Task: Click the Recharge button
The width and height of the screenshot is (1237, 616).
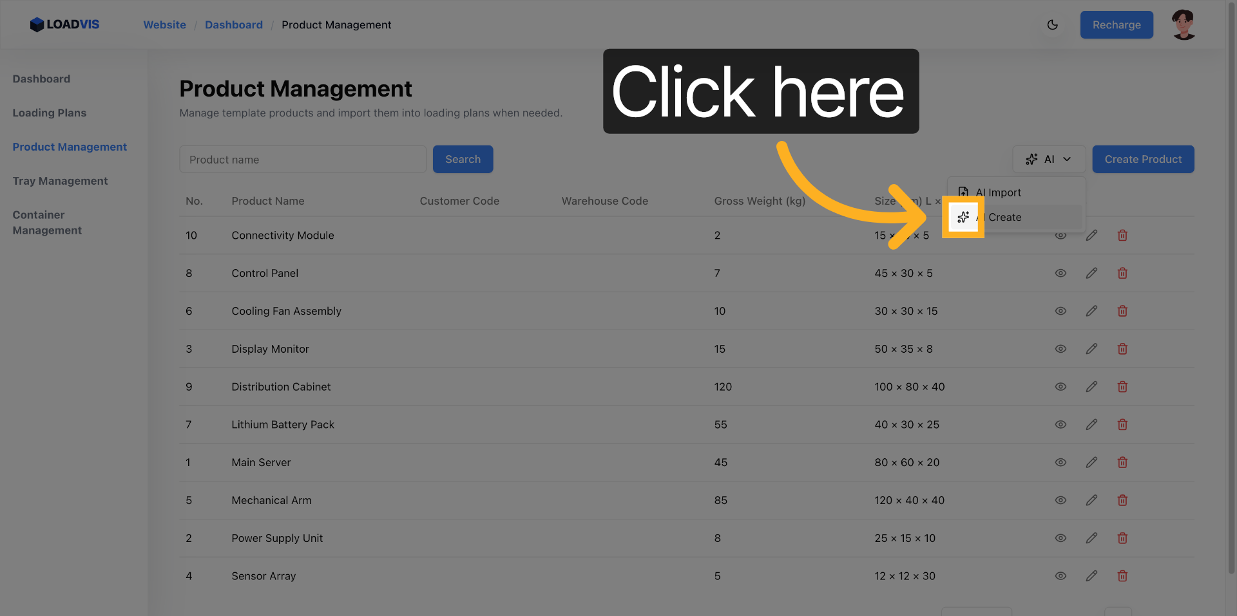Action: coord(1116,25)
